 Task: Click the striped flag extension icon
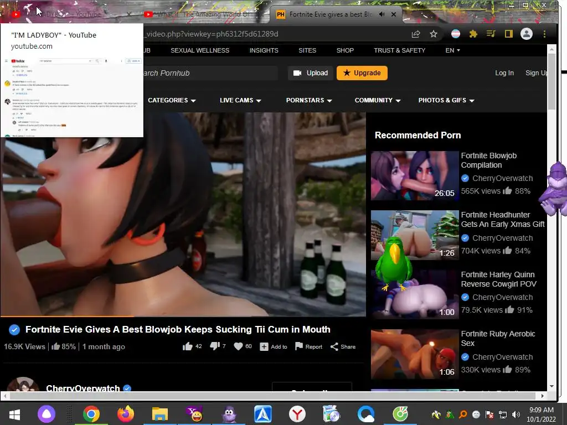456,34
